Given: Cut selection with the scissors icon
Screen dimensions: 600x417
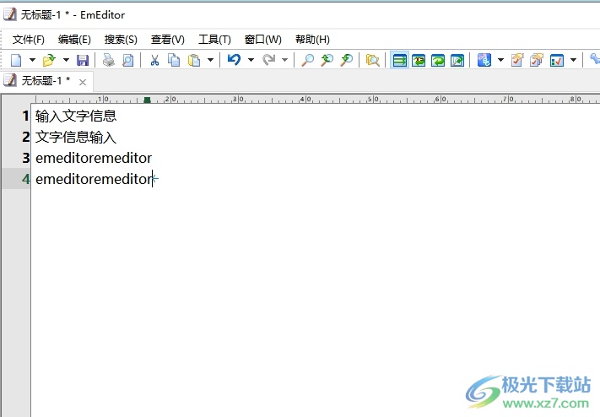Looking at the screenshot, I should (154, 60).
